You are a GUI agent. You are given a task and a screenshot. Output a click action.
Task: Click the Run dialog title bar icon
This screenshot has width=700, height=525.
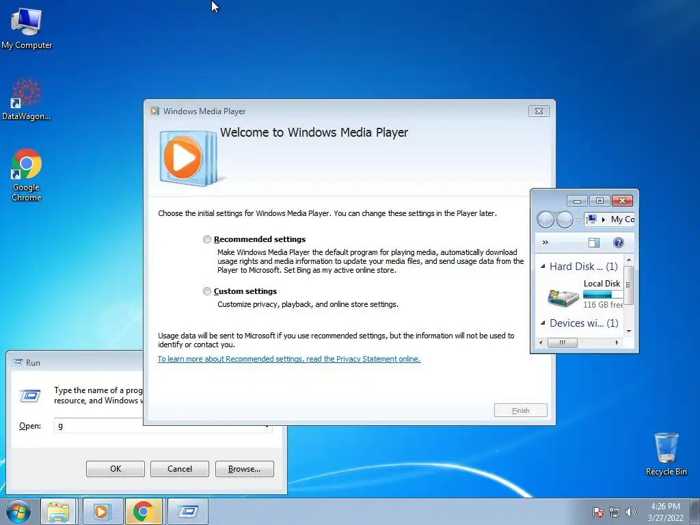pyautogui.click(x=18, y=362)
